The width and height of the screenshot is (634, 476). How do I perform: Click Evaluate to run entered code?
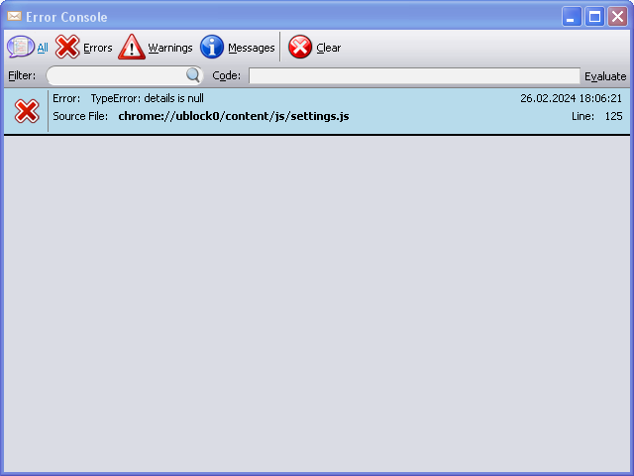[605, 76]
